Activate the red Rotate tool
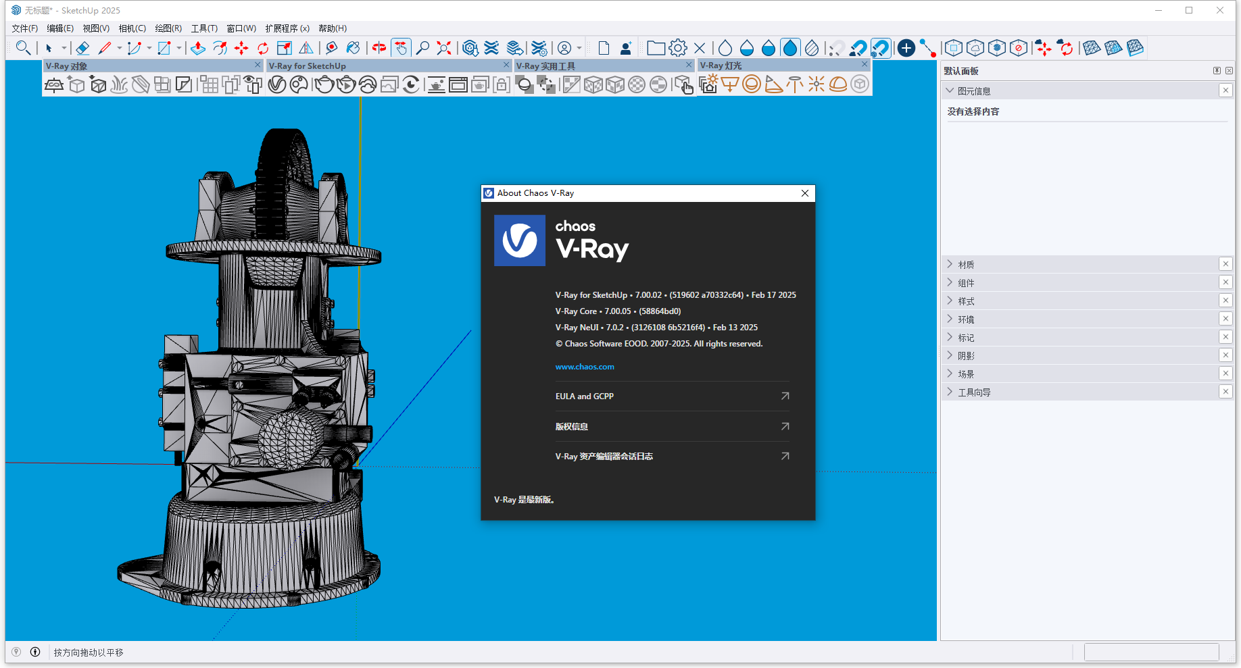The width and height of the screenshot is (1241, 668). [263, 48]
